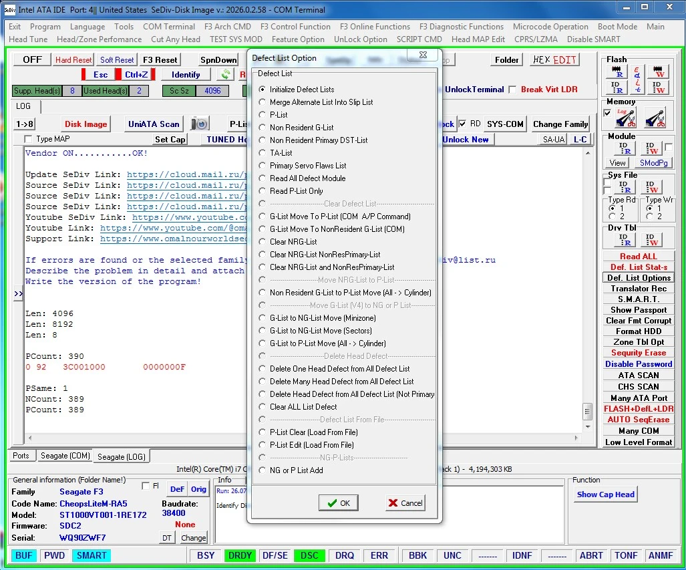
Task: Select Type Rd option 2
Action: coord(612,217)
